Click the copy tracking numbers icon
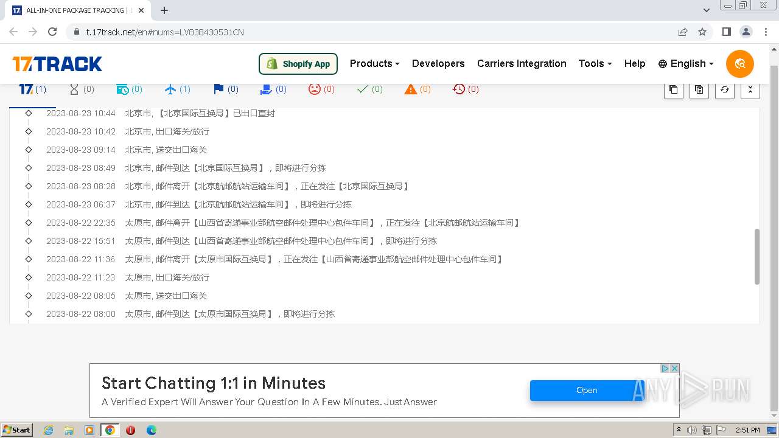779x438 pixels. click(673, 89)
